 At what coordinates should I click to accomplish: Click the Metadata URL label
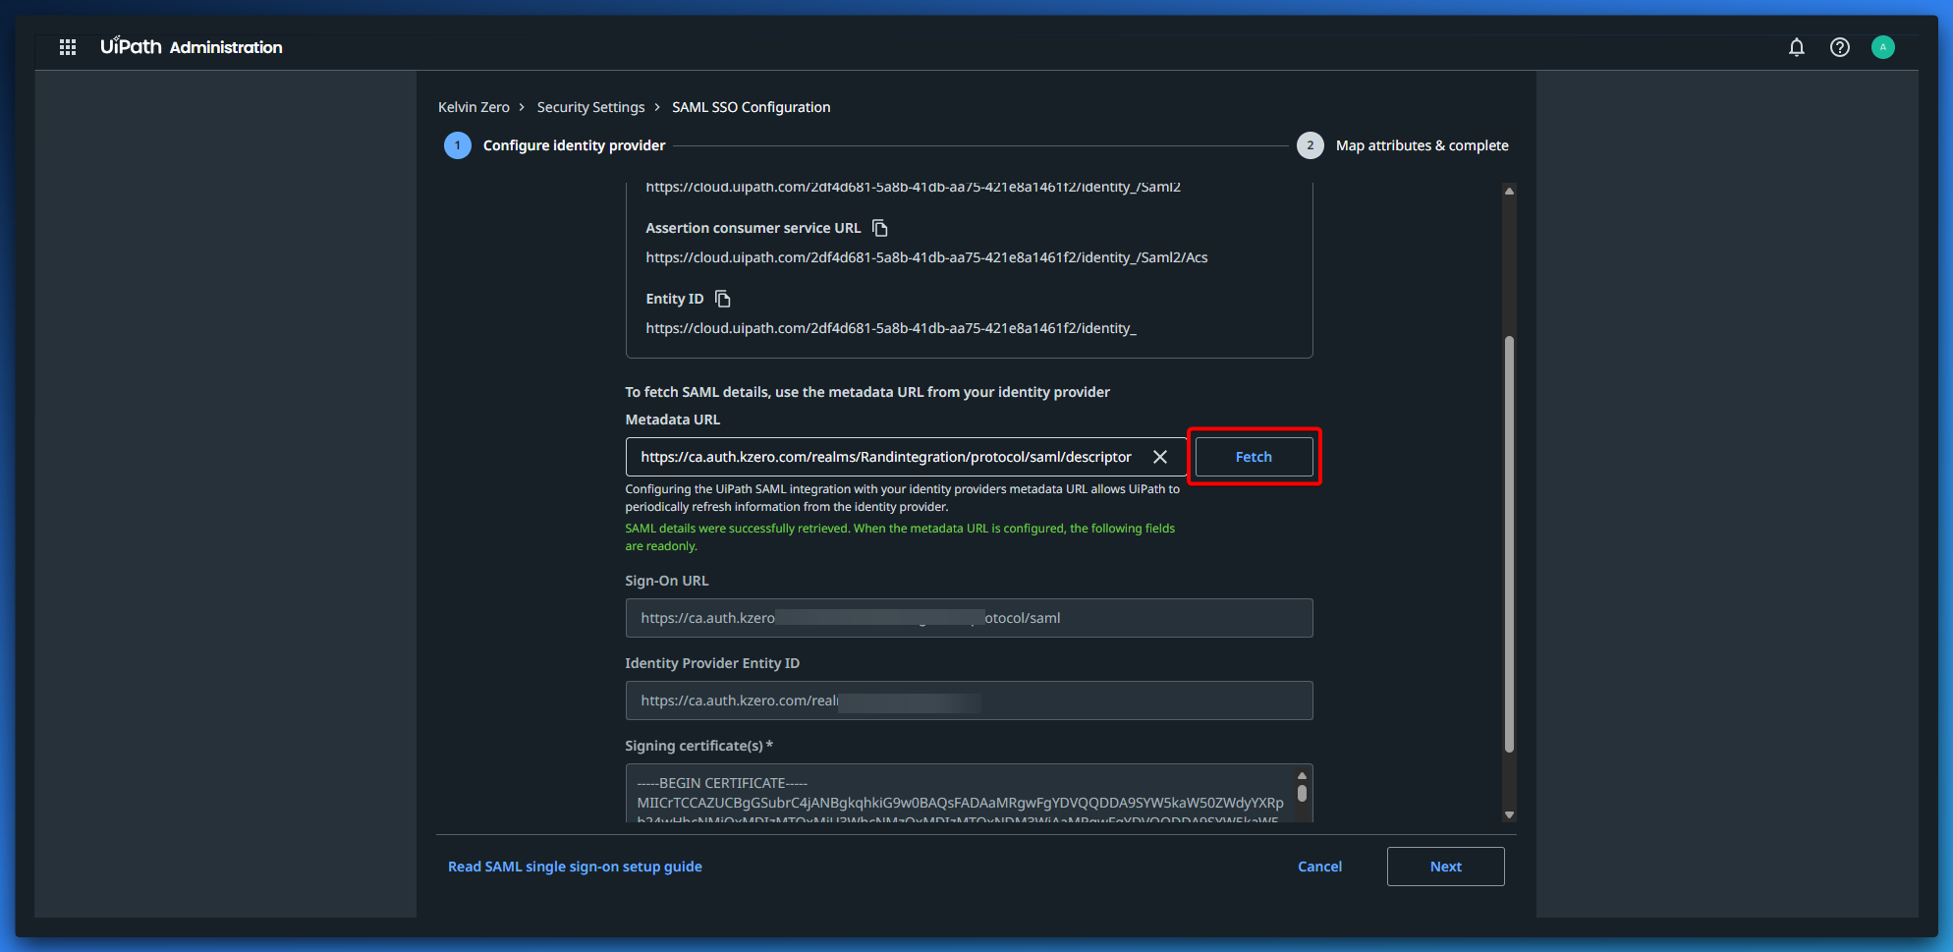(672, 420)
